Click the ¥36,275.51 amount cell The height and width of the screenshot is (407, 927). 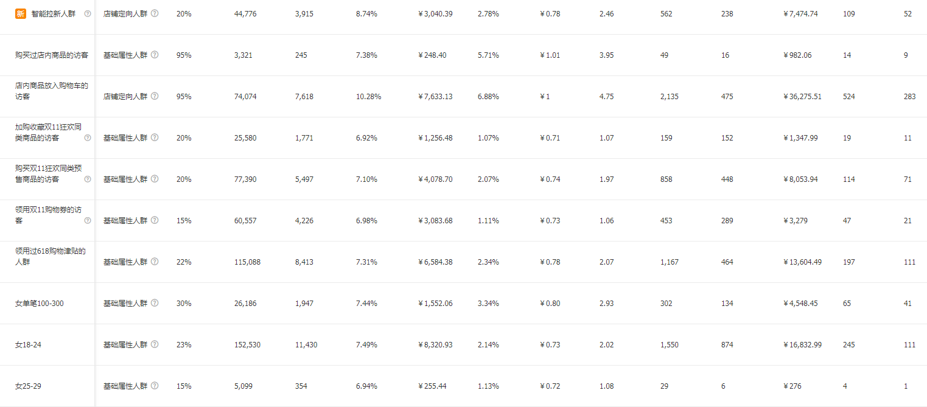coord(803,96)
